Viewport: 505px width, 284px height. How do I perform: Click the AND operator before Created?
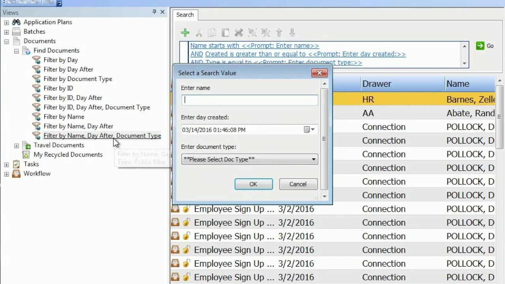click(x=197, y=54)
